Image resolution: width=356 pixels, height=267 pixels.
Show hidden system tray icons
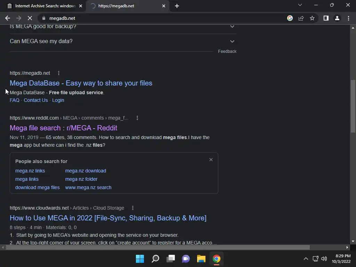click(306, 259)
